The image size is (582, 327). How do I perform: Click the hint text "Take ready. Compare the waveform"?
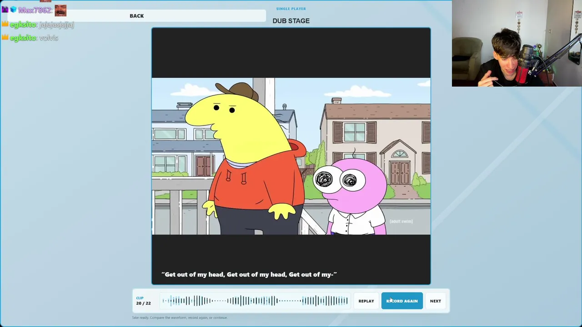click(180, 317)
